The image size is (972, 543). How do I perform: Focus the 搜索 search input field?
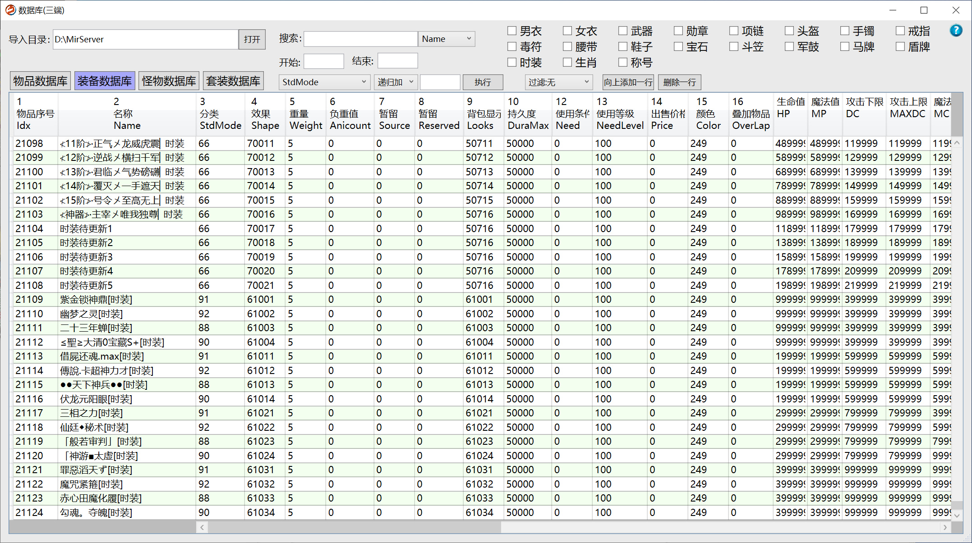(x=360, y=39)
